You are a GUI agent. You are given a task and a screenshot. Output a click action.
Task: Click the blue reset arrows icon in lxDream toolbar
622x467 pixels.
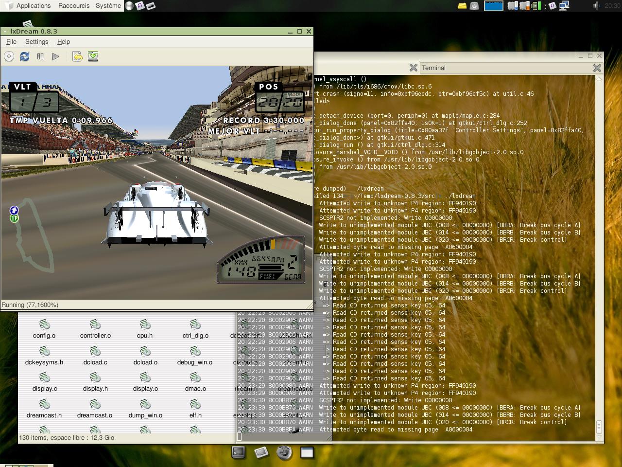tap(25, 56)
